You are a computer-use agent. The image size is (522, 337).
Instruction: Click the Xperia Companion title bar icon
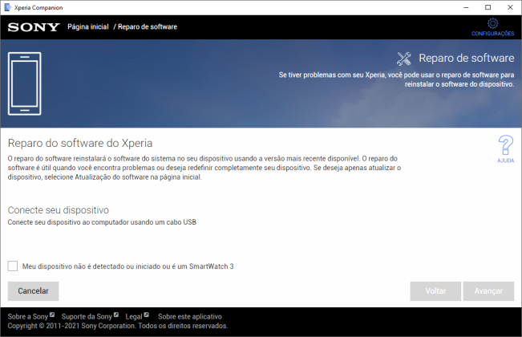point(7,7)
